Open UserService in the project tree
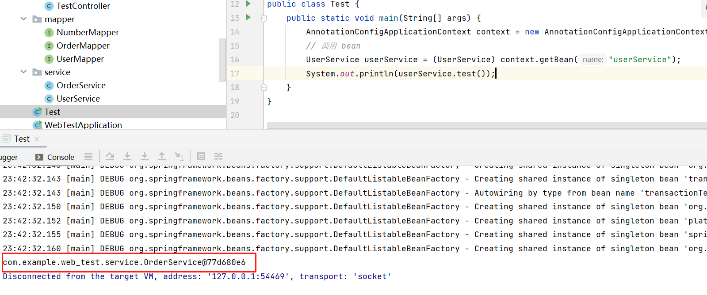Viewport: 707px width, 295px height. (x=78, y=99)
